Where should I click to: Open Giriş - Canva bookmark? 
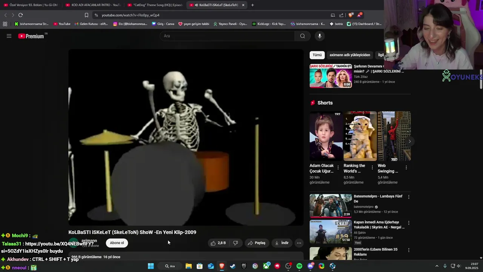[x=163, y=24]
